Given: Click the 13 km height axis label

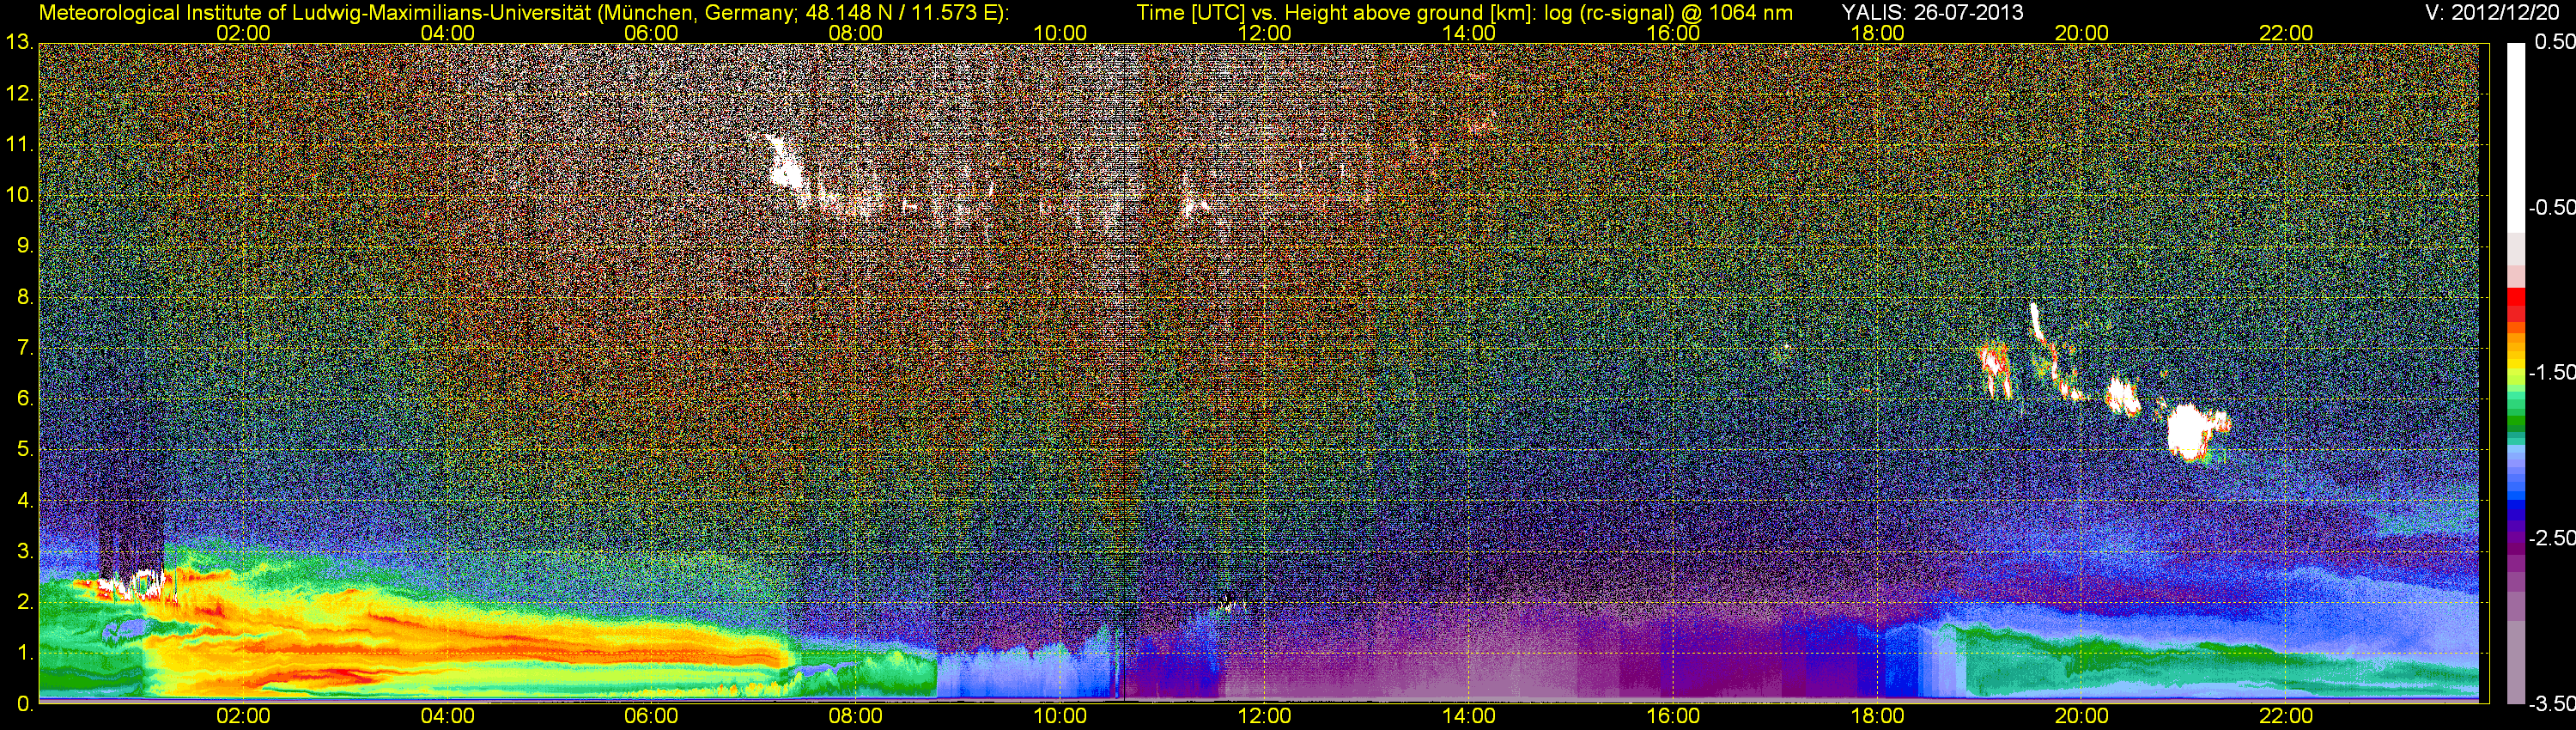Looking at the screenshot, I should pos(18,43).
